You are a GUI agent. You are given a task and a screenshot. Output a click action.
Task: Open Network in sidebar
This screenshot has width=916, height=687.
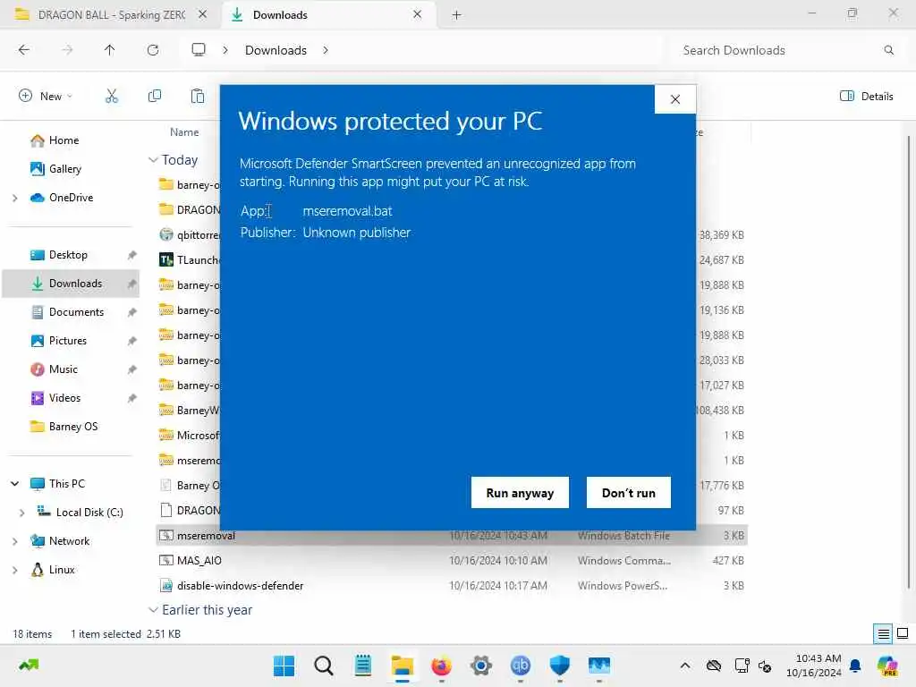(69, 541)
